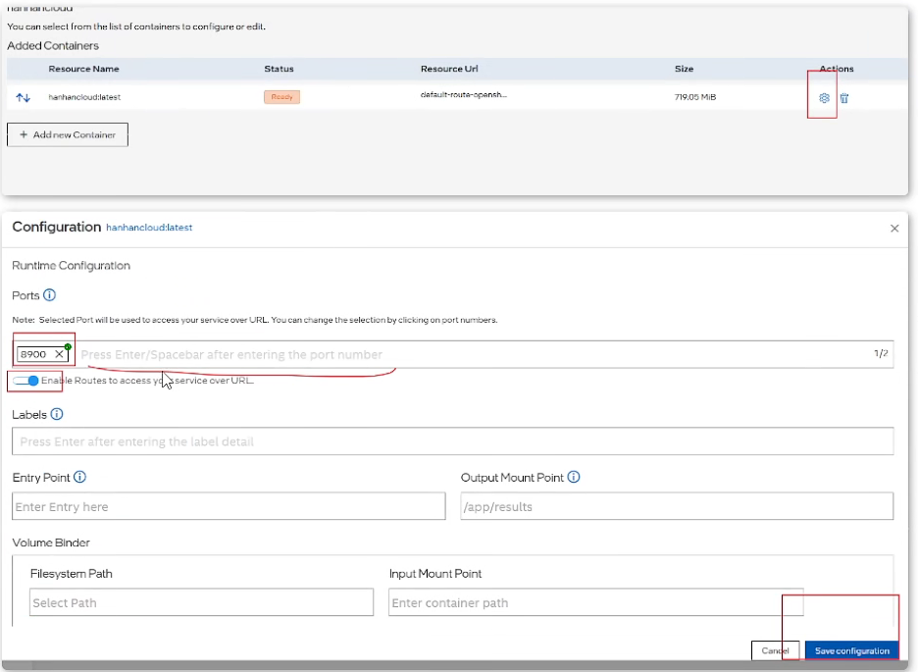Click the default-route-opensh... resource URL
This screenshot has height=672, width=918.
464,95
